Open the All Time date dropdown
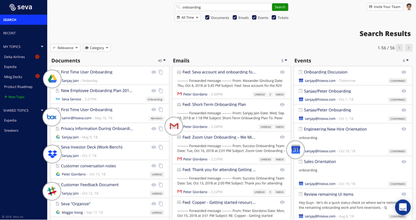This screenshot has width=416, height=220. (188, 18)
